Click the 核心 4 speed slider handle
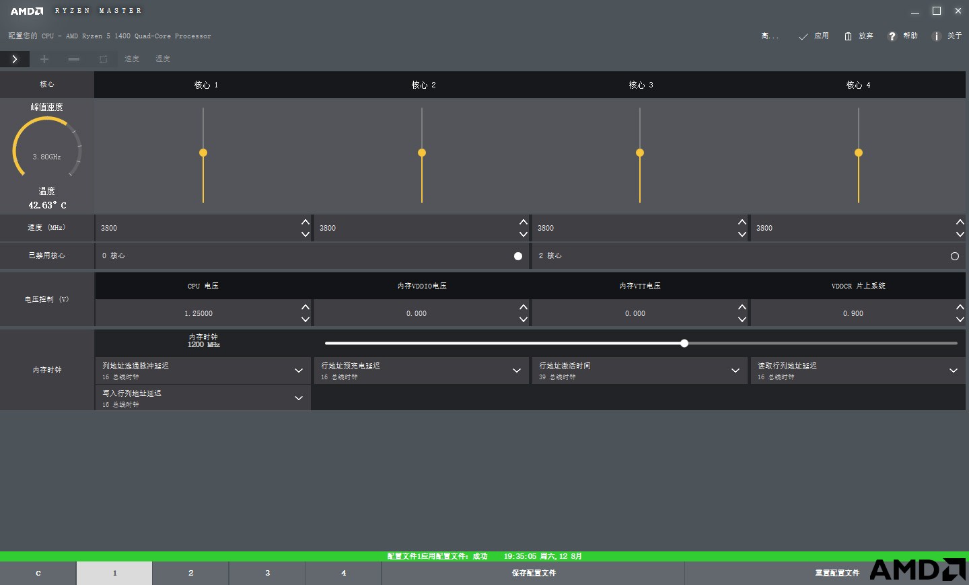The image size is (969, 585). 859,153
